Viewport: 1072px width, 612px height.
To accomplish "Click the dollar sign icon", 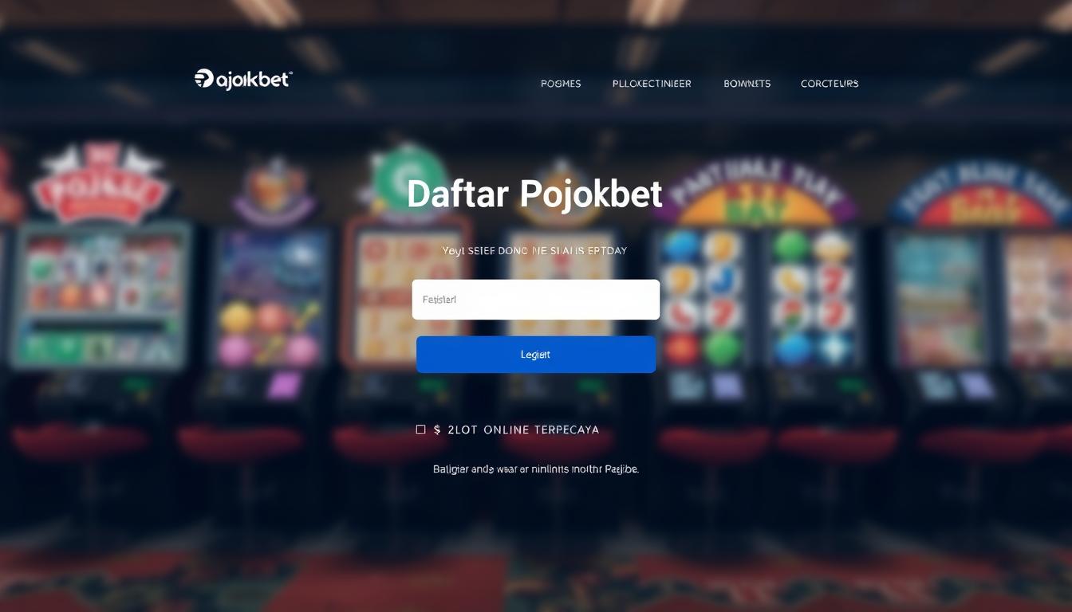I will [x=438, y=430].
